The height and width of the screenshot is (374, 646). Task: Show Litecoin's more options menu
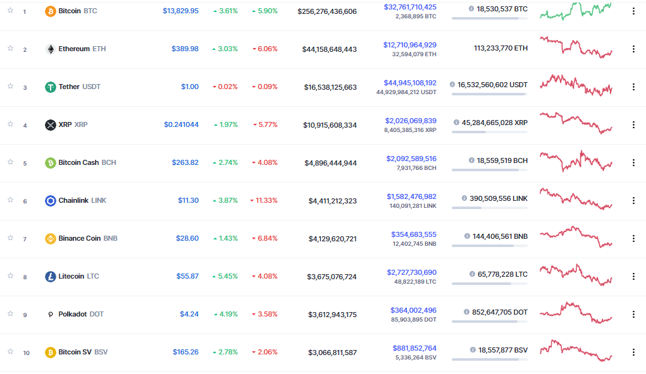633,277
